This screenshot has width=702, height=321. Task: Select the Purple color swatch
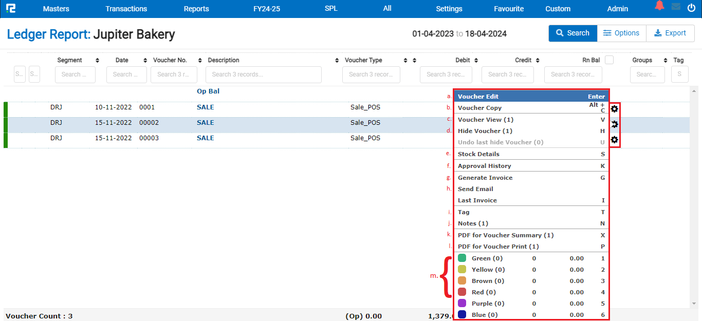(x=462, y=304)
